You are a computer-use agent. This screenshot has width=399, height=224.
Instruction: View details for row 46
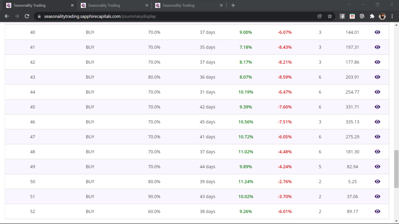377,122
